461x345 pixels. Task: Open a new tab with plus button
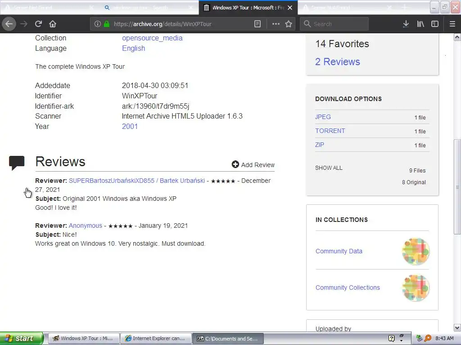[x=405, y=8]
